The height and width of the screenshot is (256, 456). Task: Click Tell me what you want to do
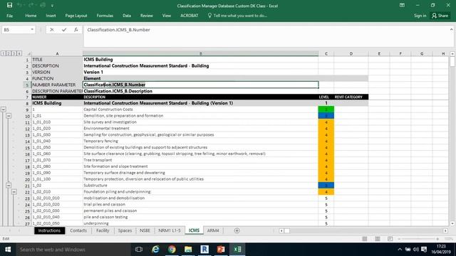coord(237,16)
